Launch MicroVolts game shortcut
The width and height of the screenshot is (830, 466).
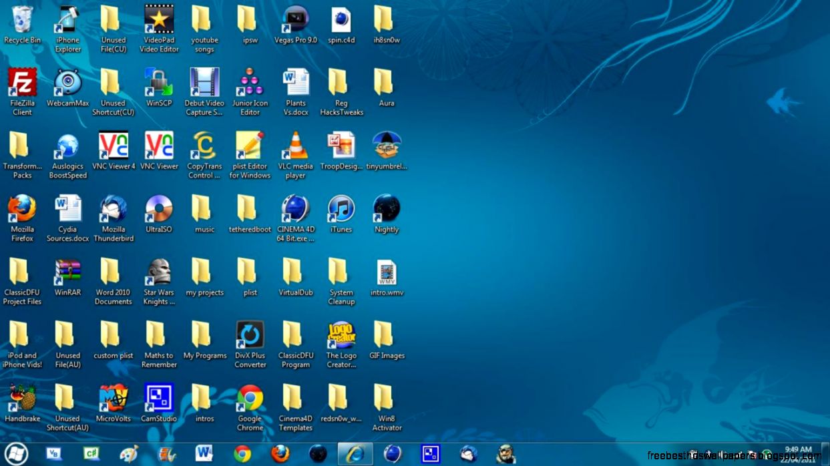tap(113, 403)
